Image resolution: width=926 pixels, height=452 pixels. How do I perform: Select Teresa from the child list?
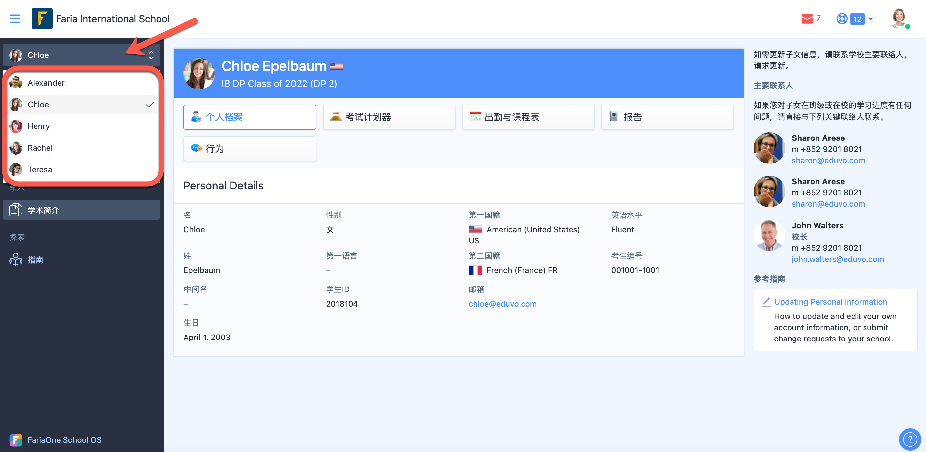pos(82,169)
